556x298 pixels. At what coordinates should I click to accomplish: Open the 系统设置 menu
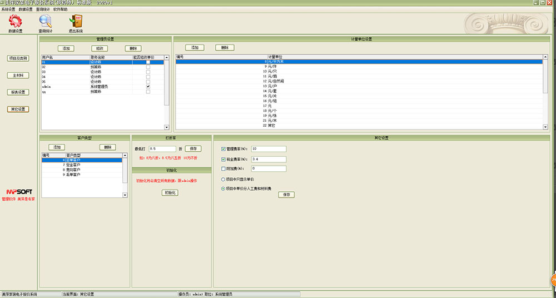coord(8,9)
